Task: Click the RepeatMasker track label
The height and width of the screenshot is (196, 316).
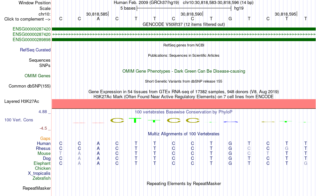Action: pyautogui.click(x=37, y=188)
